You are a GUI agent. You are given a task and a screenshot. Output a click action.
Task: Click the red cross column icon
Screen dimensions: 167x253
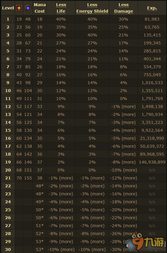[x=19, y=8]
